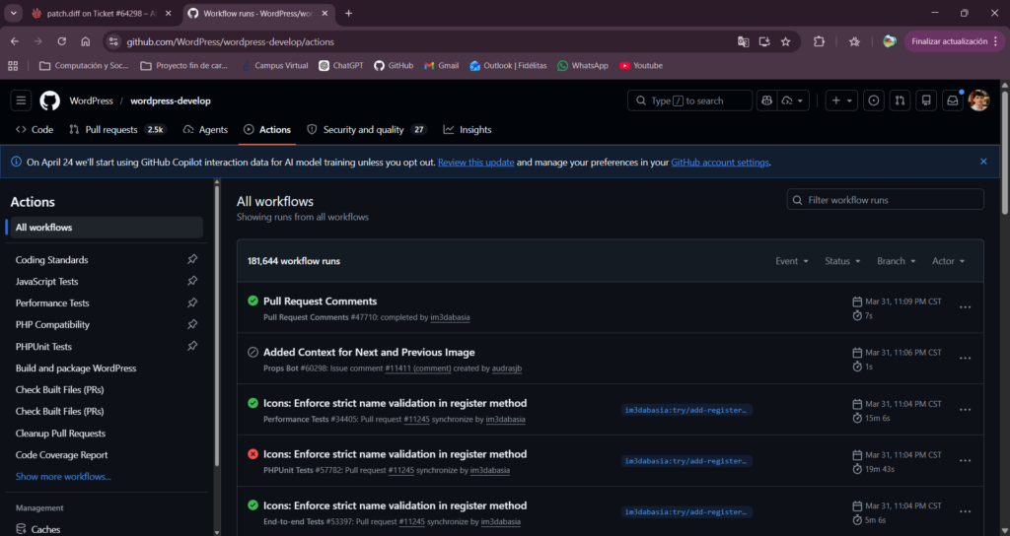Select All workflows in sidebar
The image size is (1010, 536).
[x=107, y=228]
